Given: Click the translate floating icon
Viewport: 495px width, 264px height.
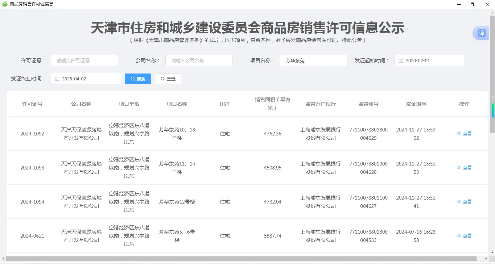Looking at the screenshot, I should [x=481, y=33].
